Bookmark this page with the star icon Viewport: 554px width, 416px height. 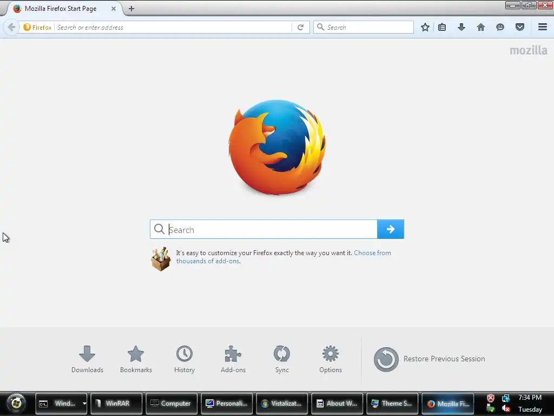coord(425,27)
